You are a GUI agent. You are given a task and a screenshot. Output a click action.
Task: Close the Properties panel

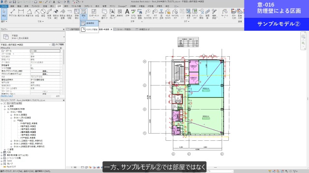point(63,29)
